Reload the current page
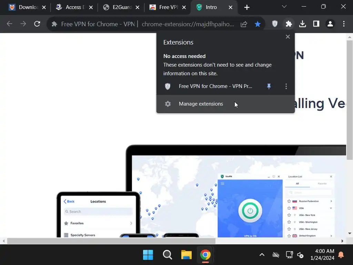Screen dimensions: 353x265 tap(37, 24)
